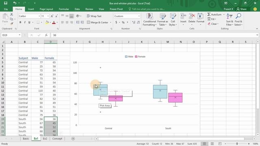Undo the last action
Viewport: 260px width, 146px height.
(15, 3)
